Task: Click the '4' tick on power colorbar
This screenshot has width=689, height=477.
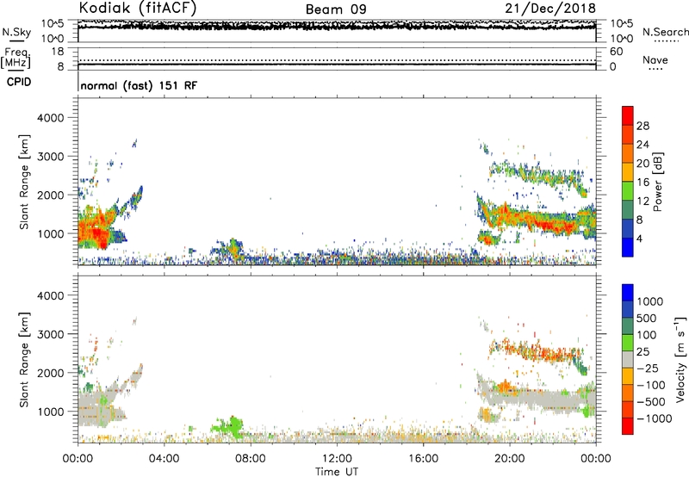Action: coord(639,238)
